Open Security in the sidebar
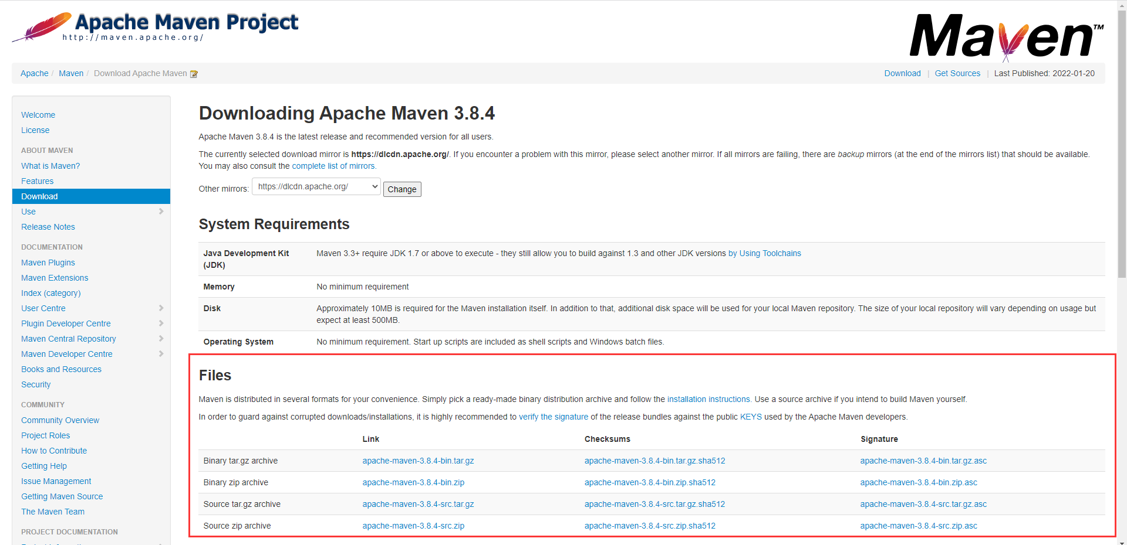The height and width of the screenshot is (545, 1127). 36,384
